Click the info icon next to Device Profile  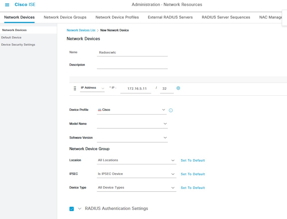click(171, 110)
